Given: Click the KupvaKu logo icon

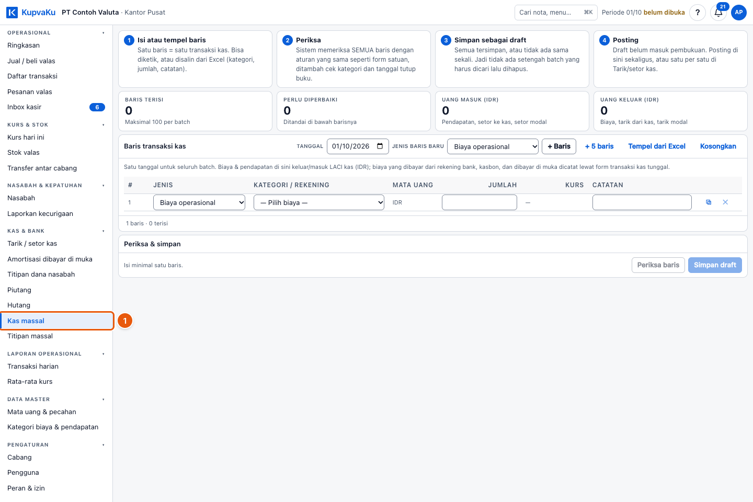Looking at the screenshot, I should pyautogui.click(x=12, y=12).
